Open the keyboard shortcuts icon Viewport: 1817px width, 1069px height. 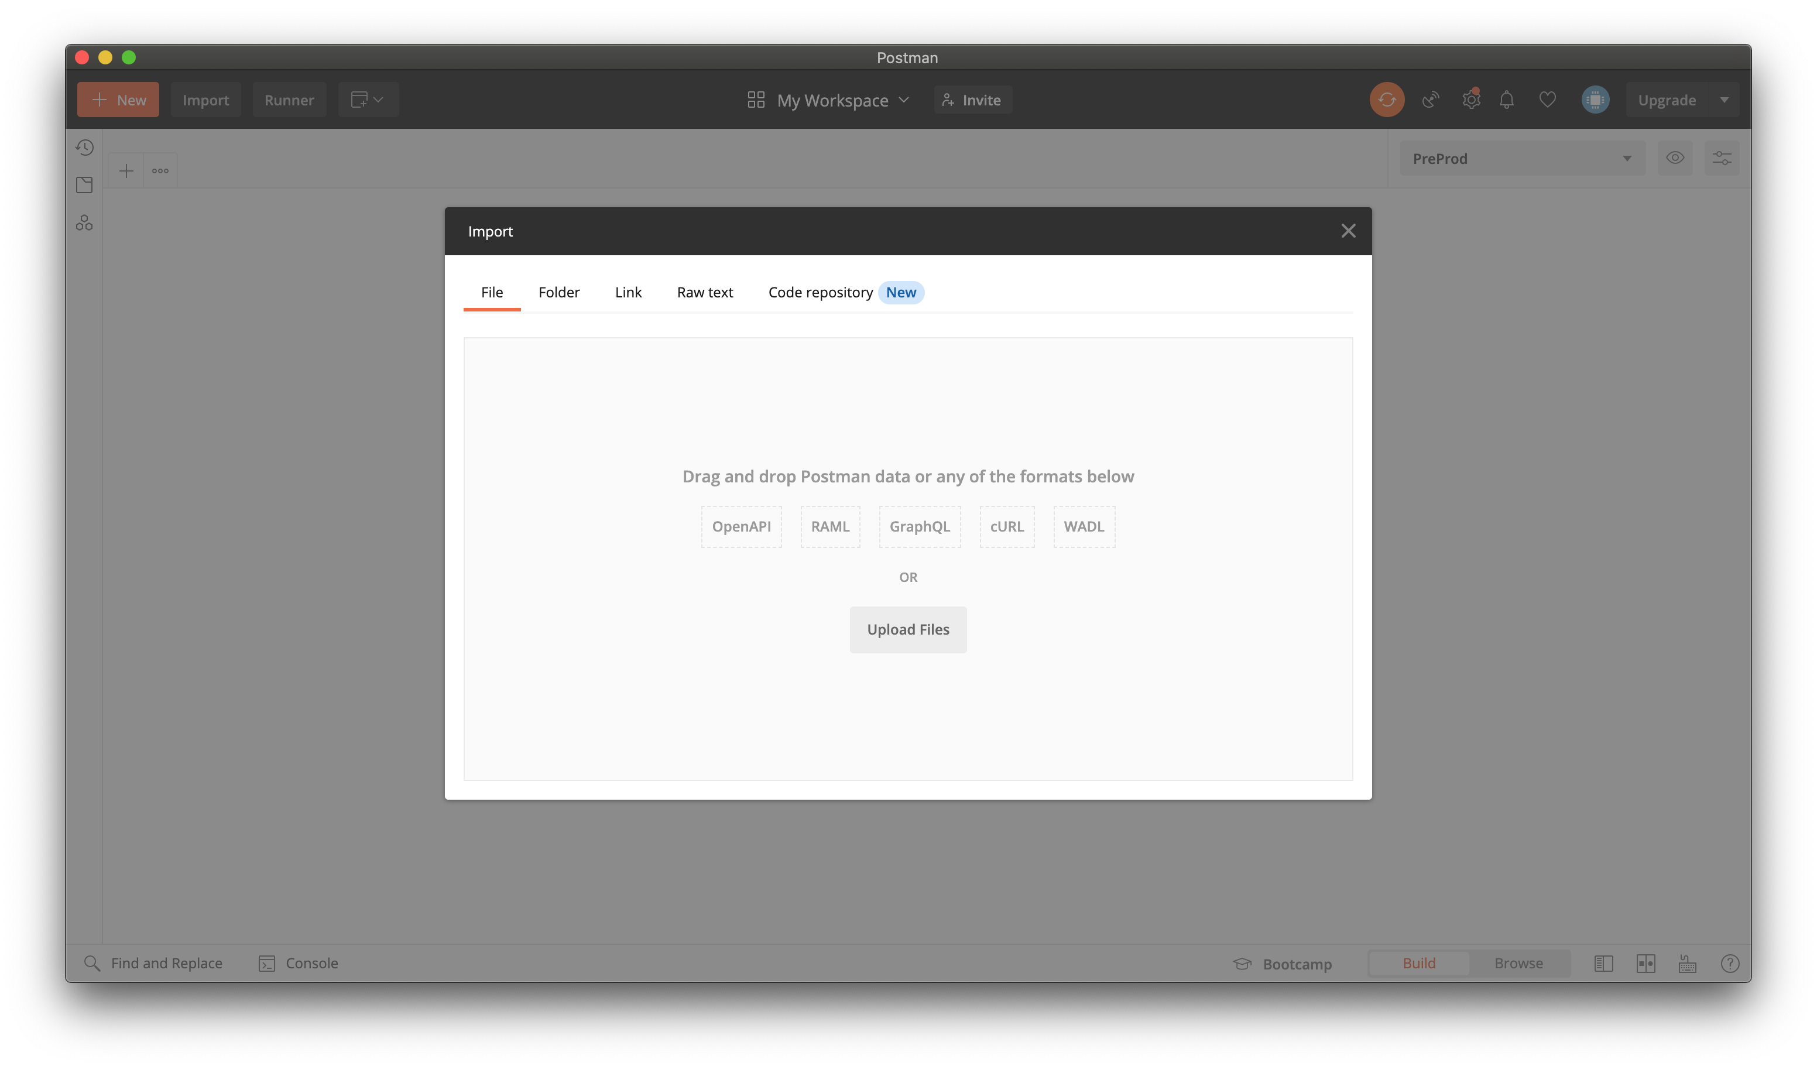[x=1687, y=964]
